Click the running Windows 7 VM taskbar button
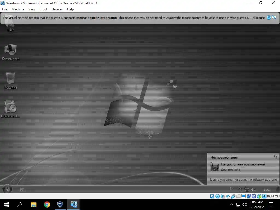Viewport: 280px width, 210px height. pyautogui.click(x=74, y=205)
